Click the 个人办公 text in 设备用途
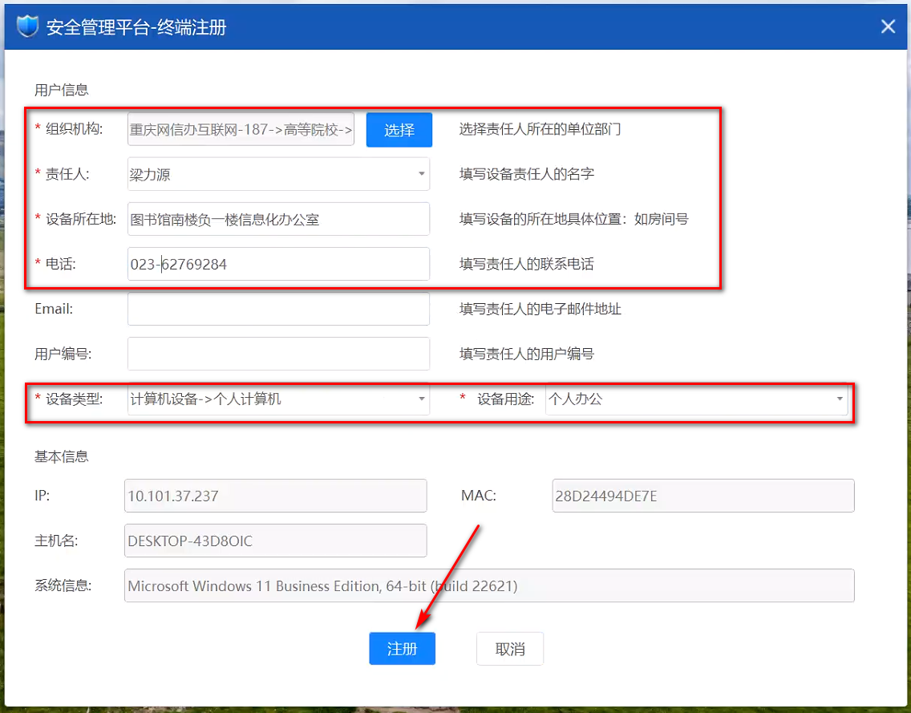 pos(575,399)
